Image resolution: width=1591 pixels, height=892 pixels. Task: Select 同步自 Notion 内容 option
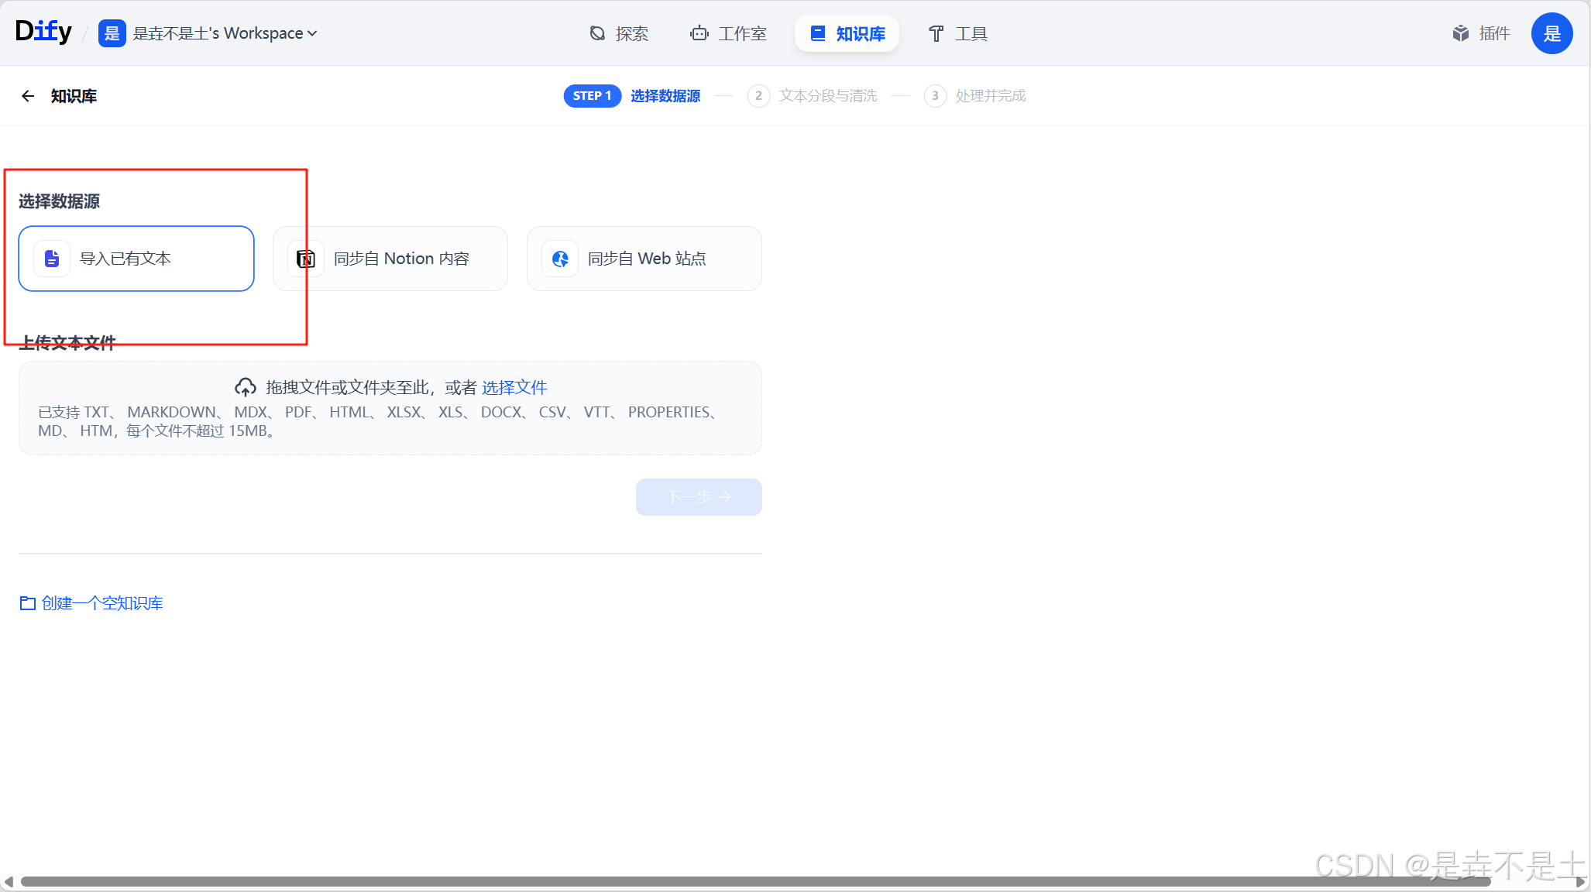pyautogui.click(x=390, y=259)
